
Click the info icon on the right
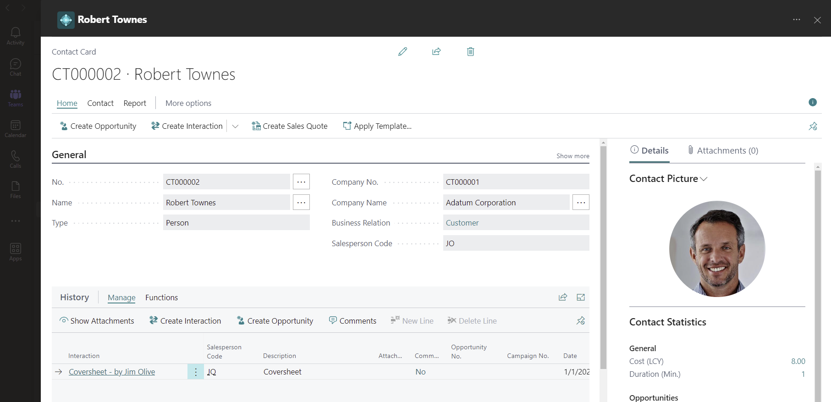pos(813,102)
